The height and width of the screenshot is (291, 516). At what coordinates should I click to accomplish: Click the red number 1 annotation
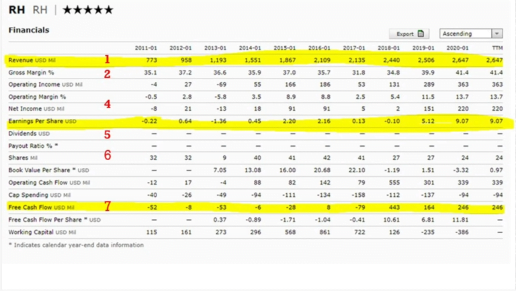pos(107,60)
